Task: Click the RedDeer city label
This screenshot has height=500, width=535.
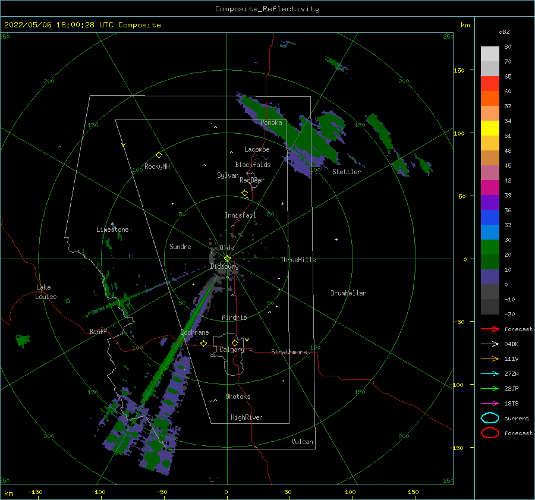Action: 252,180
